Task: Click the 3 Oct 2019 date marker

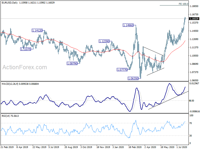Action: 86,147
